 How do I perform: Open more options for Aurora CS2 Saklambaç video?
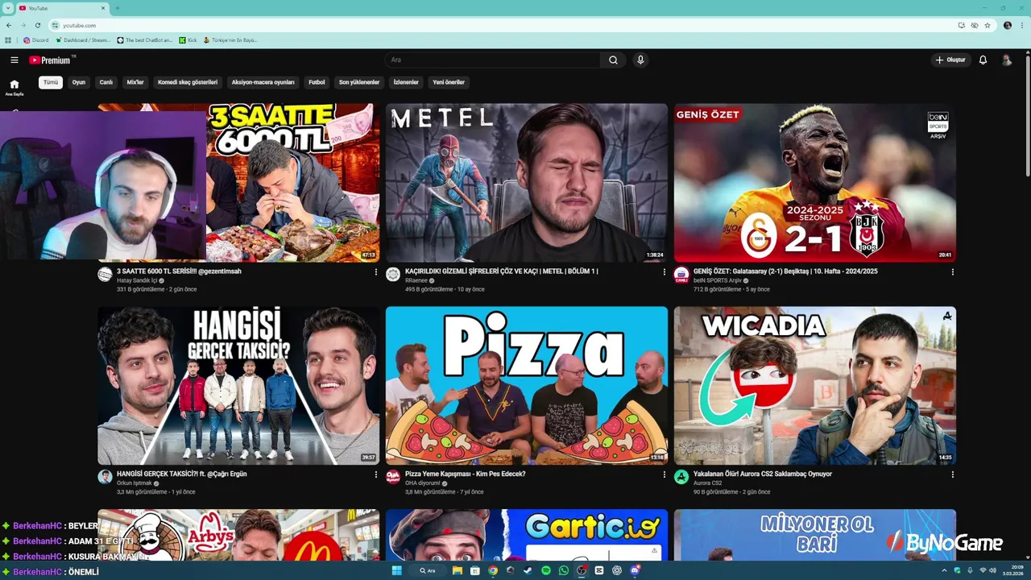[952, 474]
